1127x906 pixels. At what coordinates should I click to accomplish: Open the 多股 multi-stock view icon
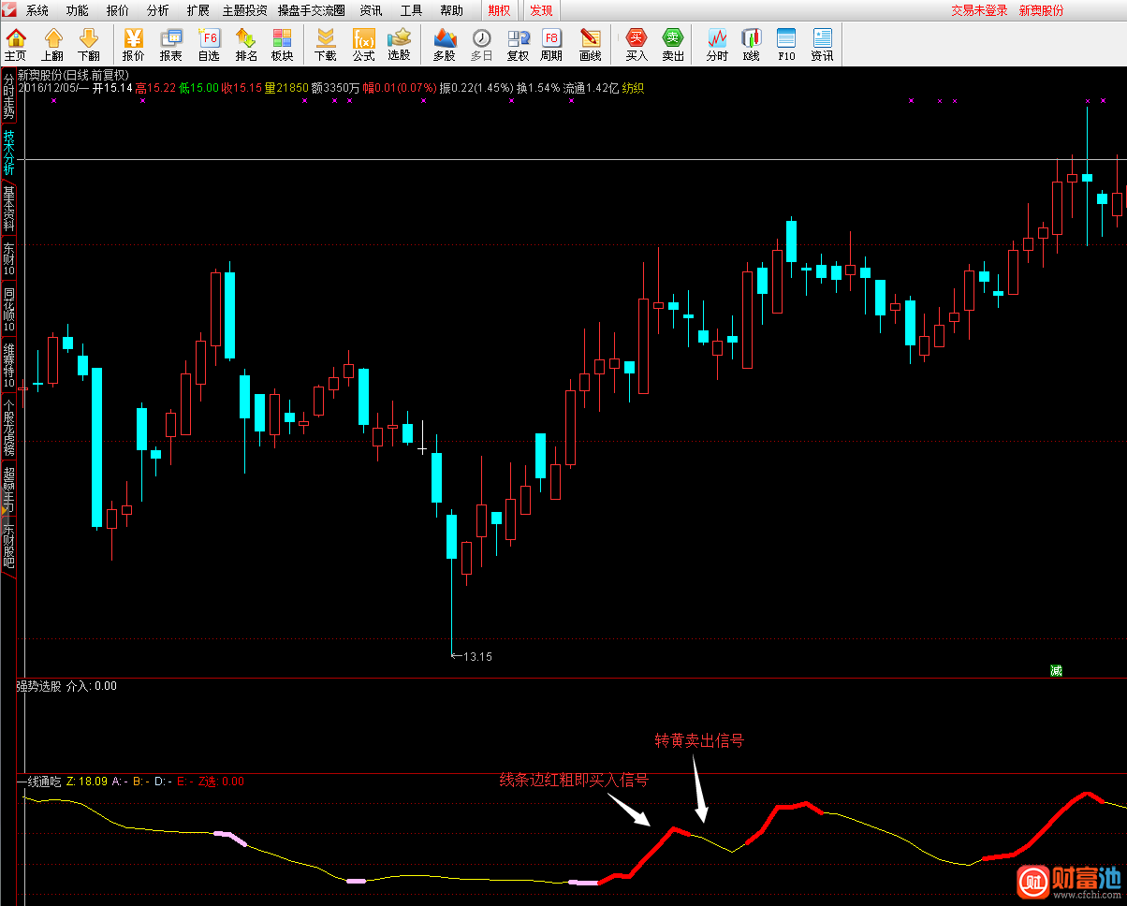click(444, 44)
